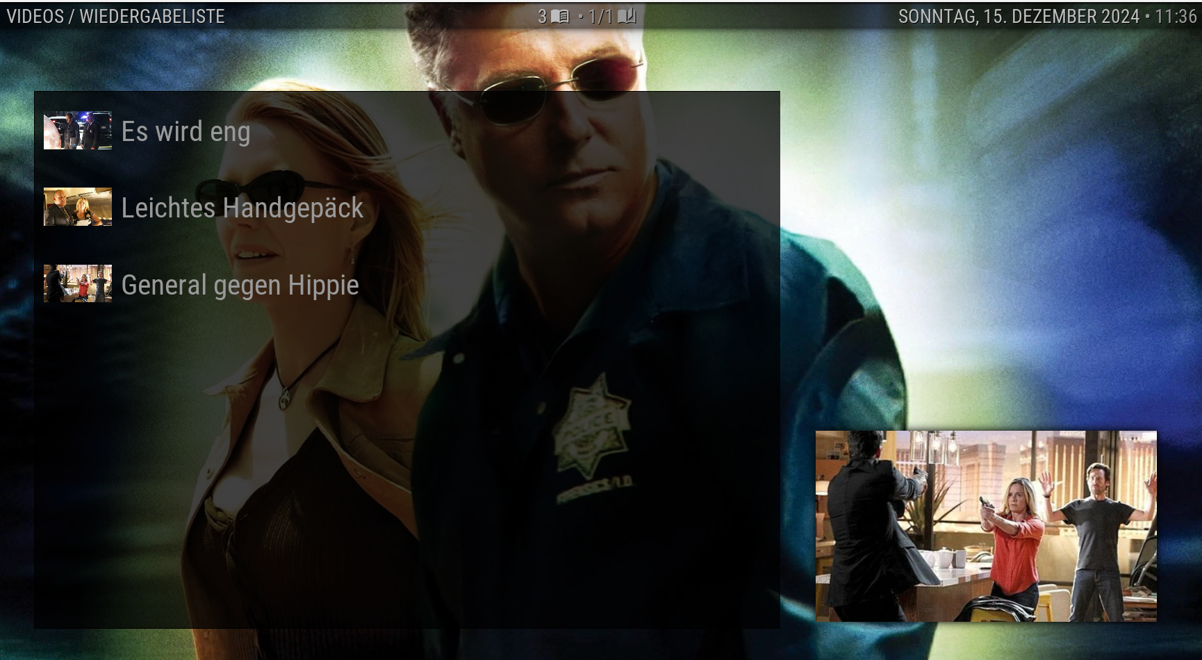The image size is (1202, 660).
Task: Select playlist entry "General gegen Hippie"
Action: click(406, 284)
